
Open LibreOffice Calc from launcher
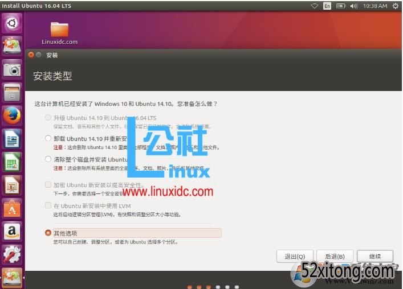point(12,162)
